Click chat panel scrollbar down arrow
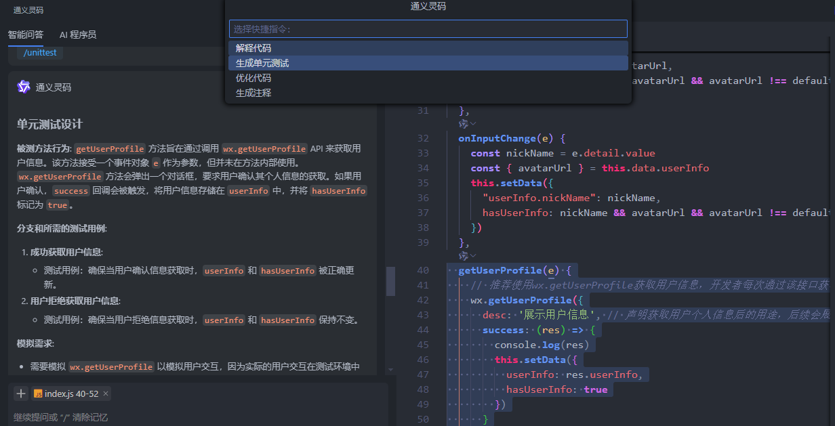This screenshot has width=835, height=426. click(390, 370)
